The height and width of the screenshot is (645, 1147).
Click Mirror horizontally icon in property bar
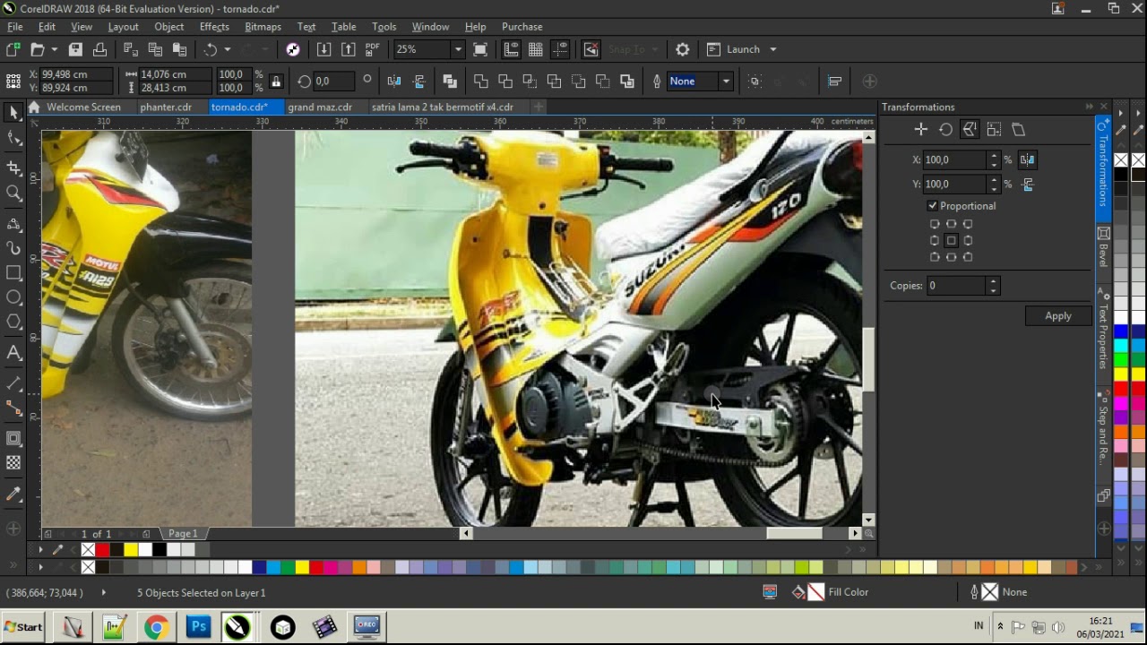(x=393, y=81)
